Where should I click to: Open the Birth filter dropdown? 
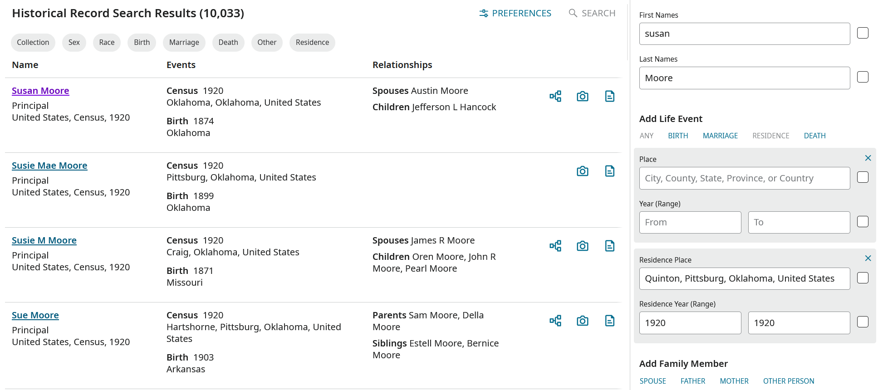point(142,42)
